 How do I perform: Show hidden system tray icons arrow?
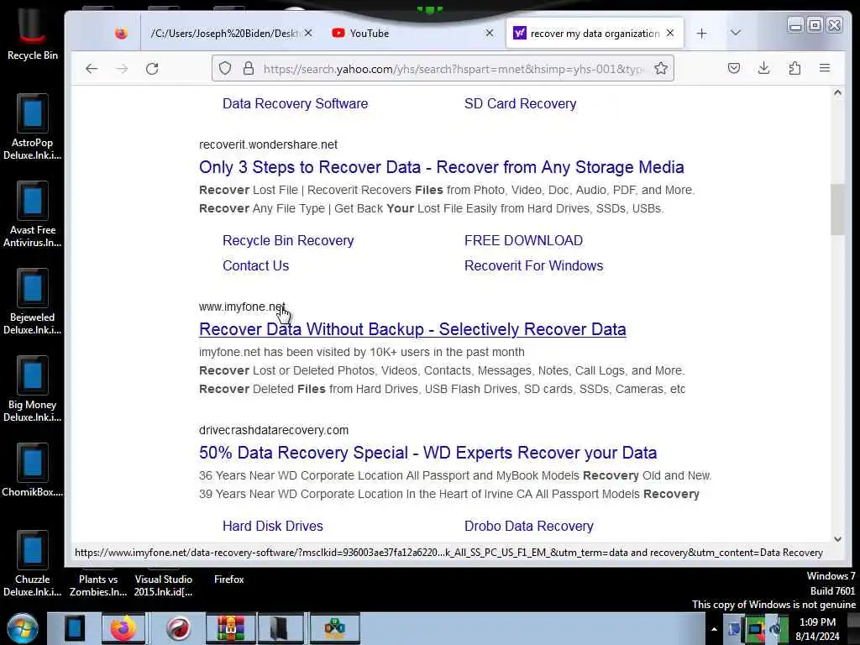pos(714,629)
